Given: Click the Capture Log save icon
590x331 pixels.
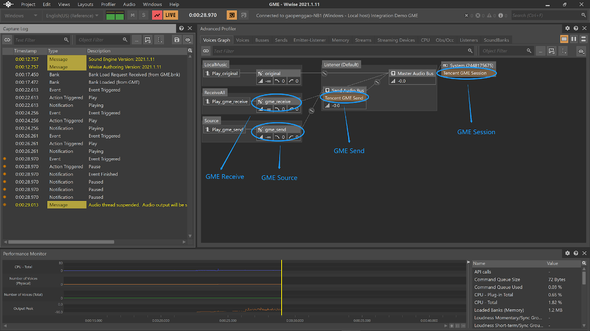Looking at the screenshot, I should click(177, 40).
